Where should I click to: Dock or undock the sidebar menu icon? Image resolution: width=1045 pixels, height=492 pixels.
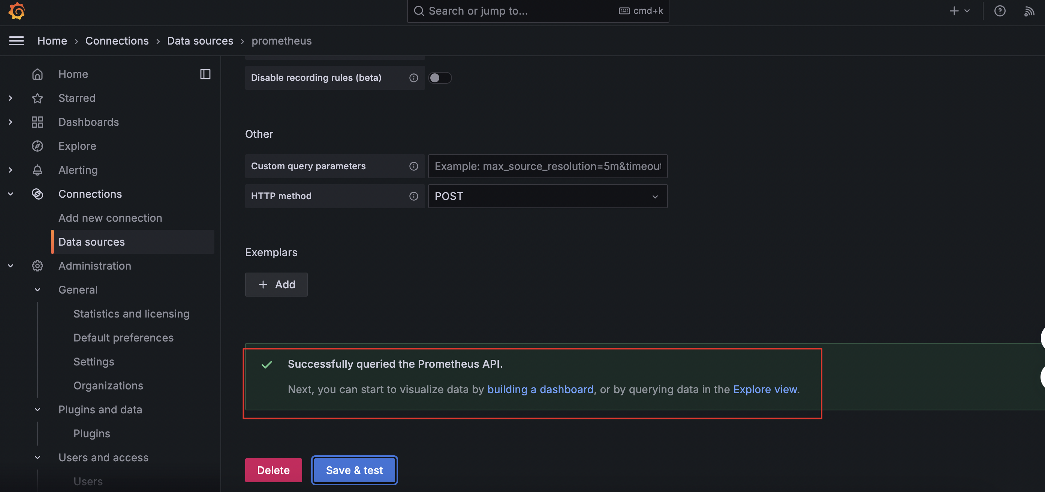205,74
